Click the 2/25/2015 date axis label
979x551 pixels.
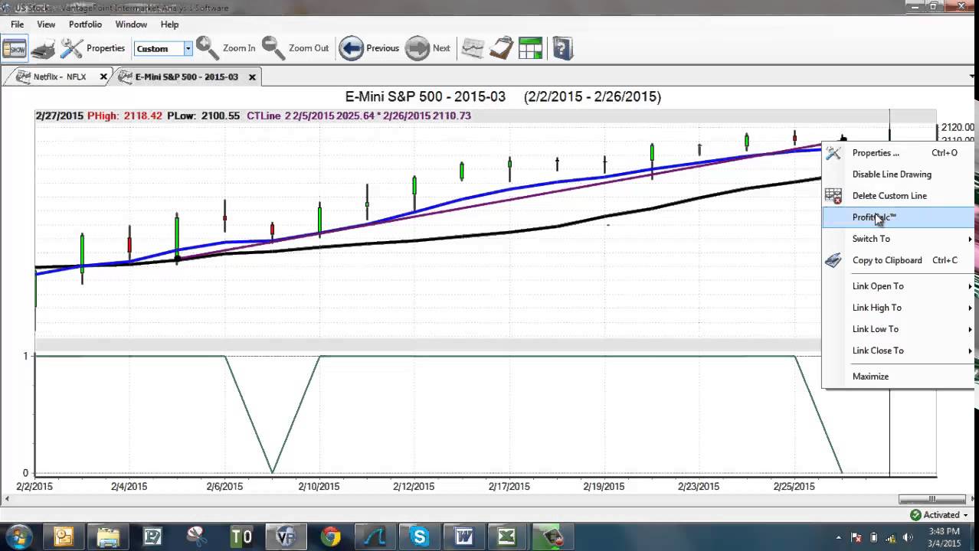[794, 486]
